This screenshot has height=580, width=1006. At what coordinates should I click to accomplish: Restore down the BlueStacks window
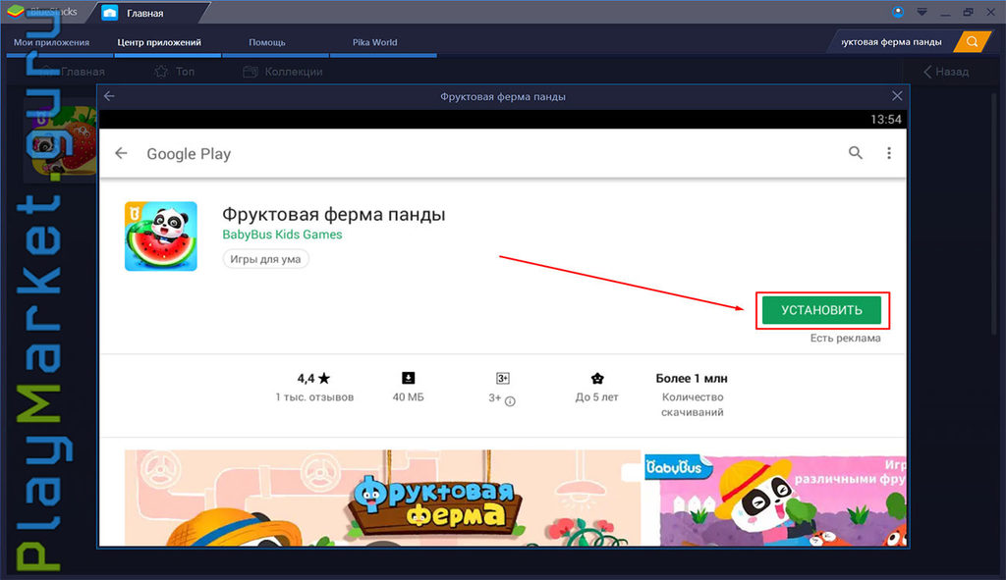[x=968, y=12]
